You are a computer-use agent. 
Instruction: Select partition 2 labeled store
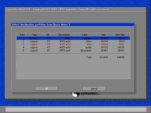click(x=73, y=41)
